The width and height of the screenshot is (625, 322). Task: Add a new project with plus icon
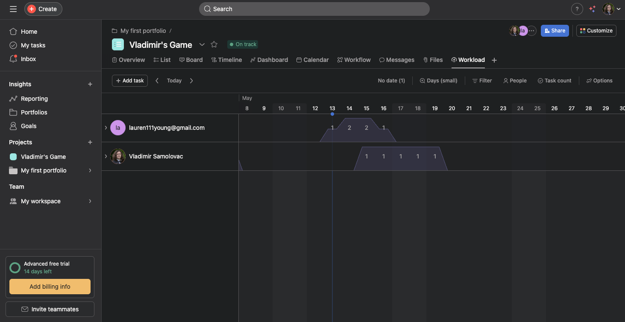90,142
